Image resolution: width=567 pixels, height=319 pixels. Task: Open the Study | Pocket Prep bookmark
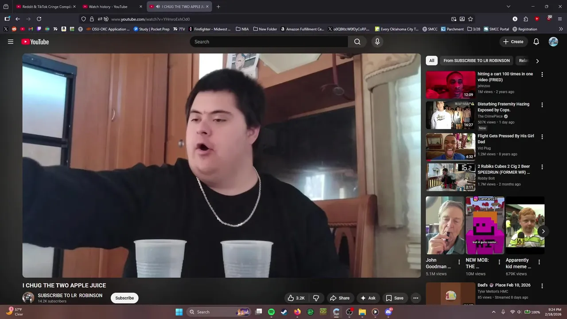coord(151,29)
